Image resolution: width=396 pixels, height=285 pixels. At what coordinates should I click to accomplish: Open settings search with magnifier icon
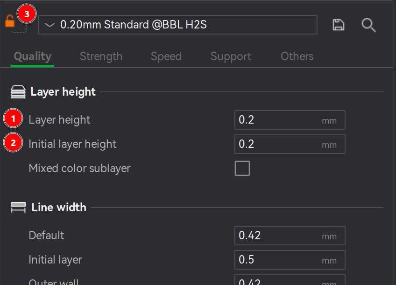coord(368,25)
